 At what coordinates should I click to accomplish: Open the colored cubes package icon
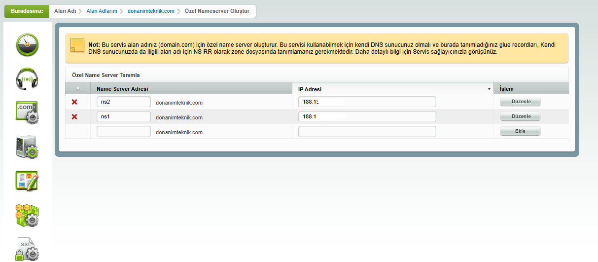28,215
